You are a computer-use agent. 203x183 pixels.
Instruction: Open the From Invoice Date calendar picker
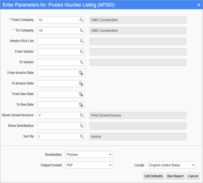pyautogui.click(x=81, y=73)
